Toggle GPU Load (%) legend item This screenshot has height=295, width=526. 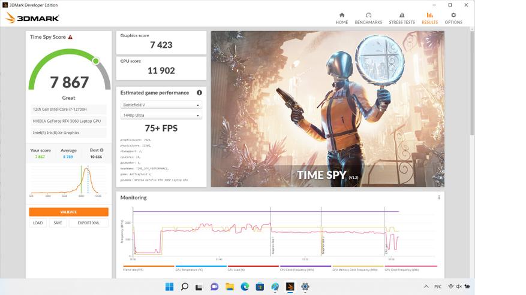253,268
